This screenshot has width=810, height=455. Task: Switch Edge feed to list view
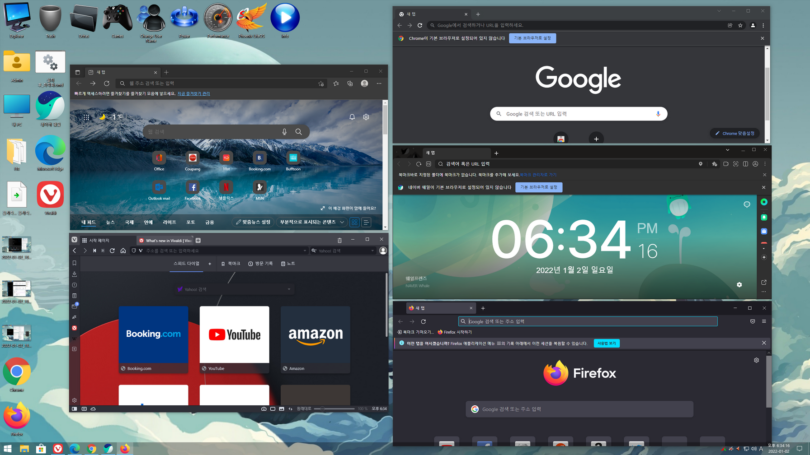coord(367,222)
